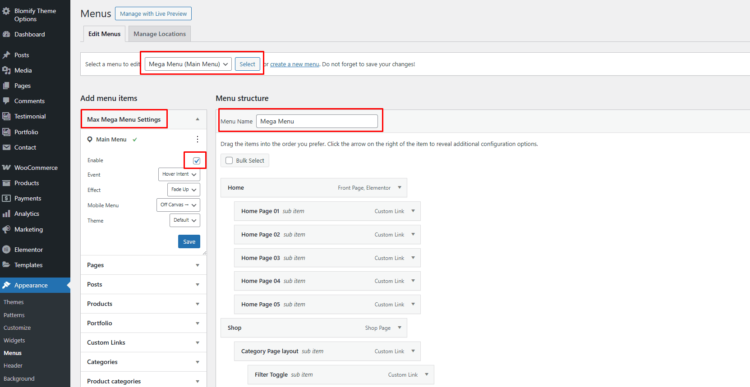The height and width of the screenshot is (387, 750).
Task: Open the Elementor admin menu
Action: [35, 250]
